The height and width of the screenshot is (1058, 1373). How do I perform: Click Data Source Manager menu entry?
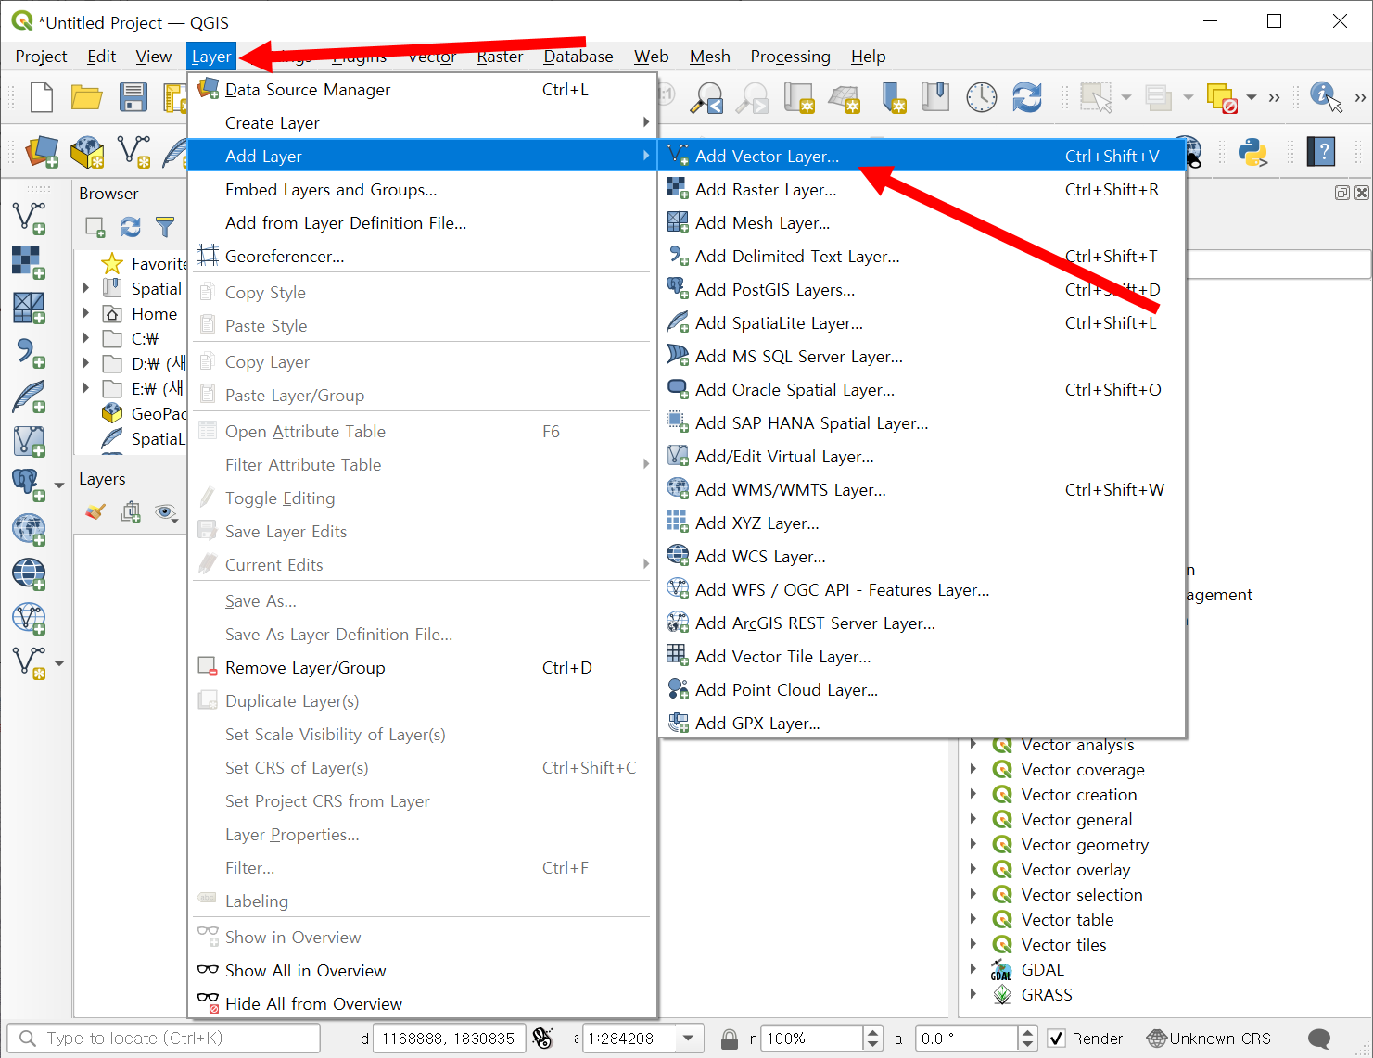click(422, 90)
